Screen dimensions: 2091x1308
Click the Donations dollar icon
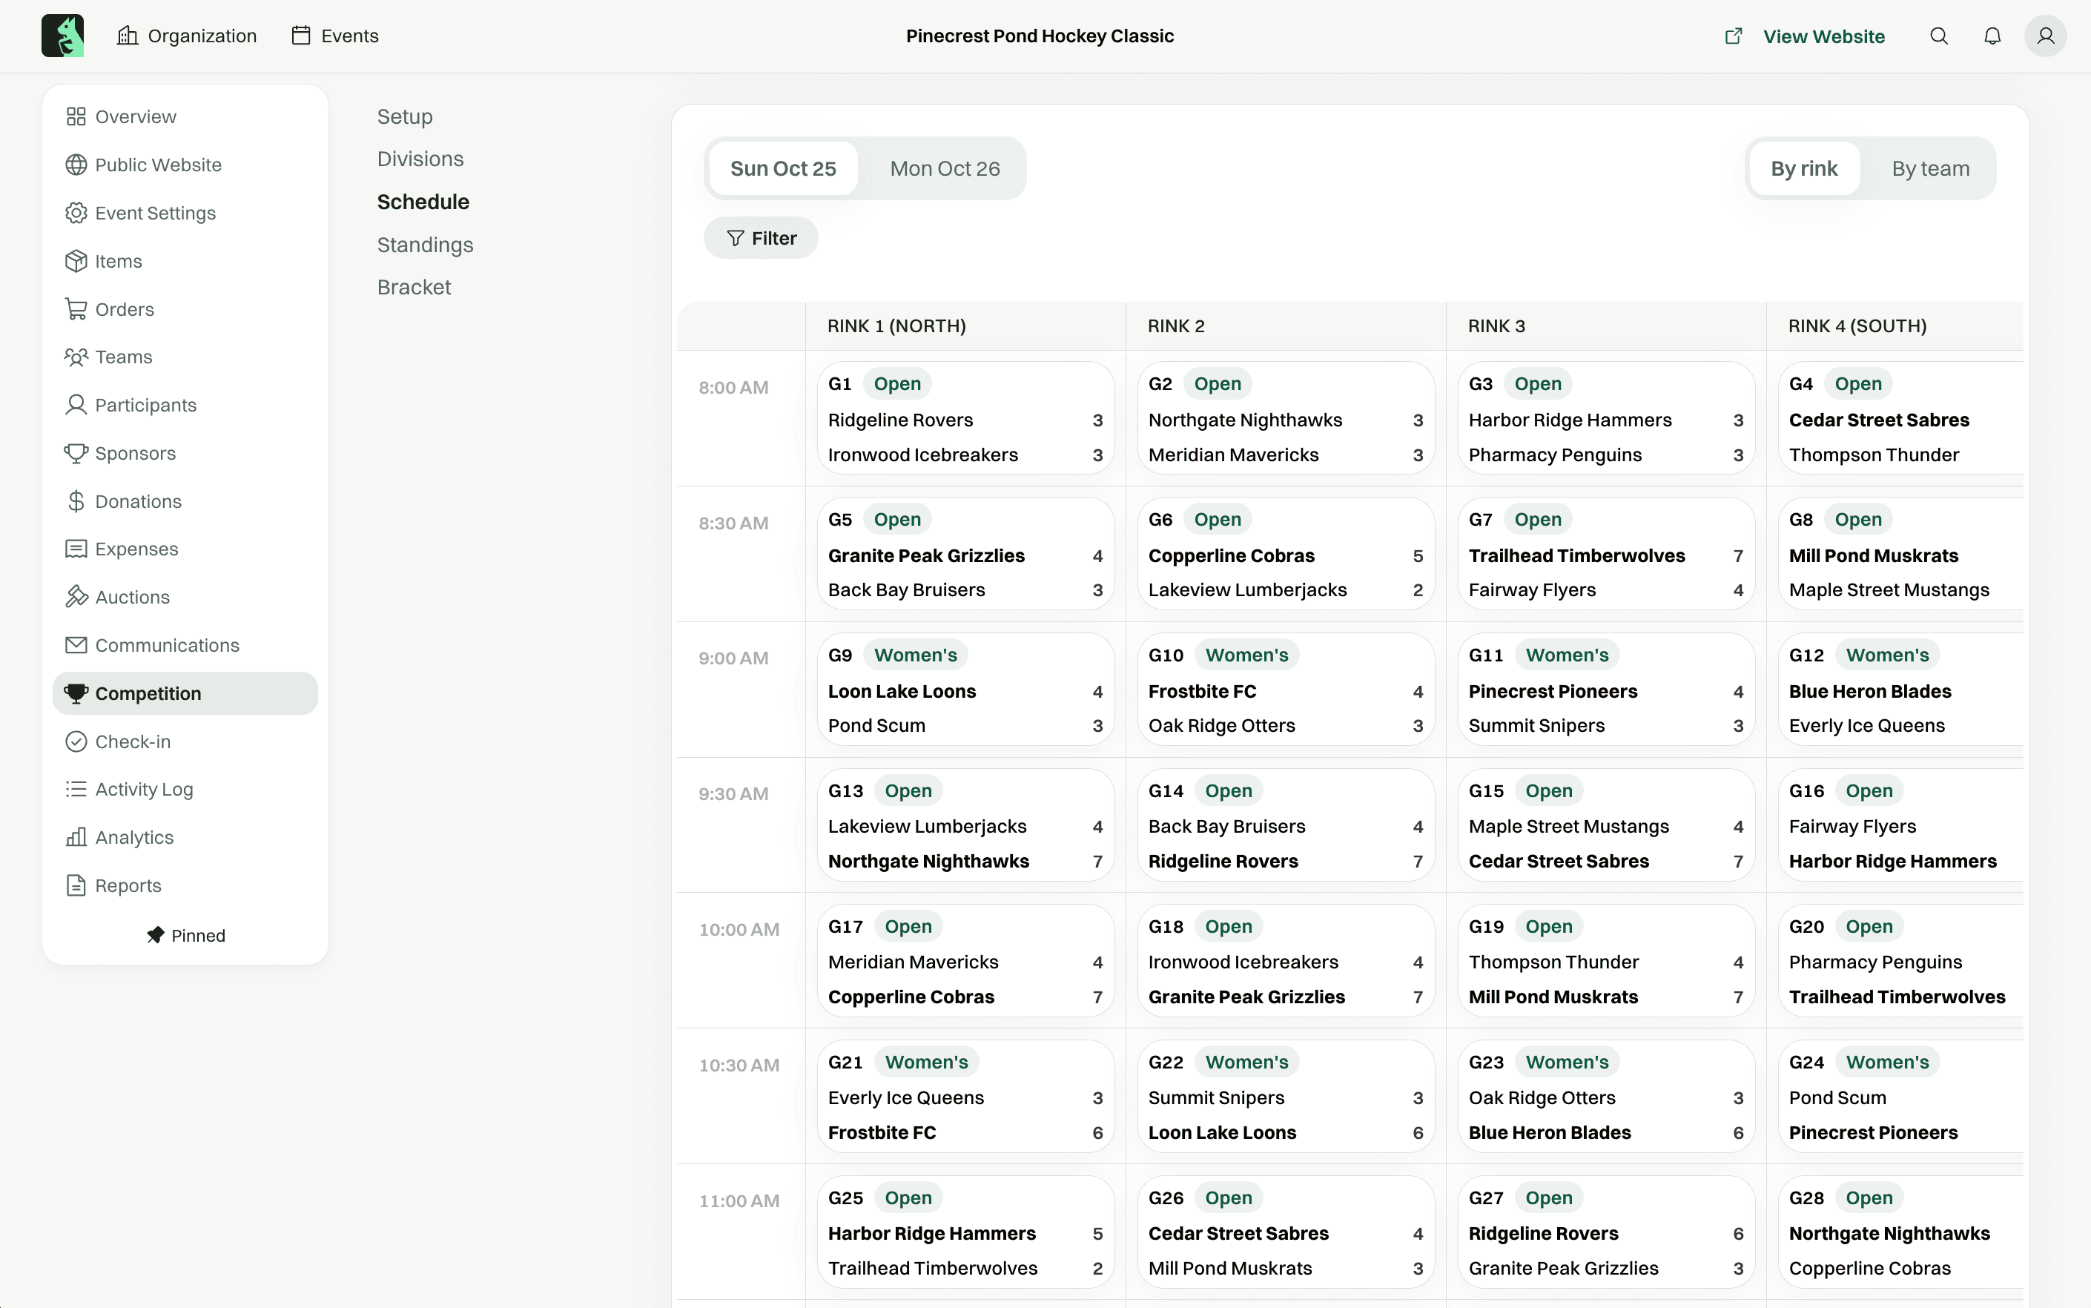click(x=76, y=501)
